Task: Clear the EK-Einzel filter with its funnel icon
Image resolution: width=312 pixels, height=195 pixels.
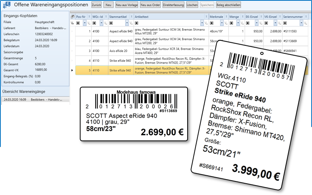Action: pyautogui.click(x=261, y=23)
